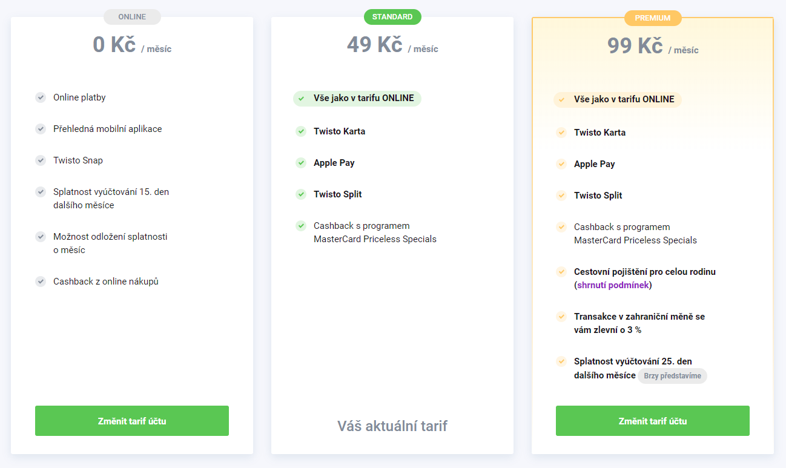Change tariff to ONLINE plan button
This screenshot has width=786, height=468.
click(132, 421)
